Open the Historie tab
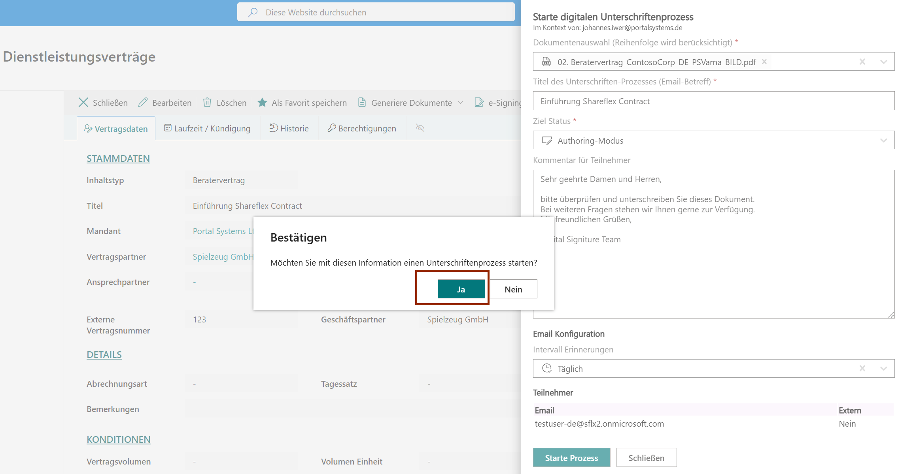The image size is (898, 474). (x=289, y=128)
